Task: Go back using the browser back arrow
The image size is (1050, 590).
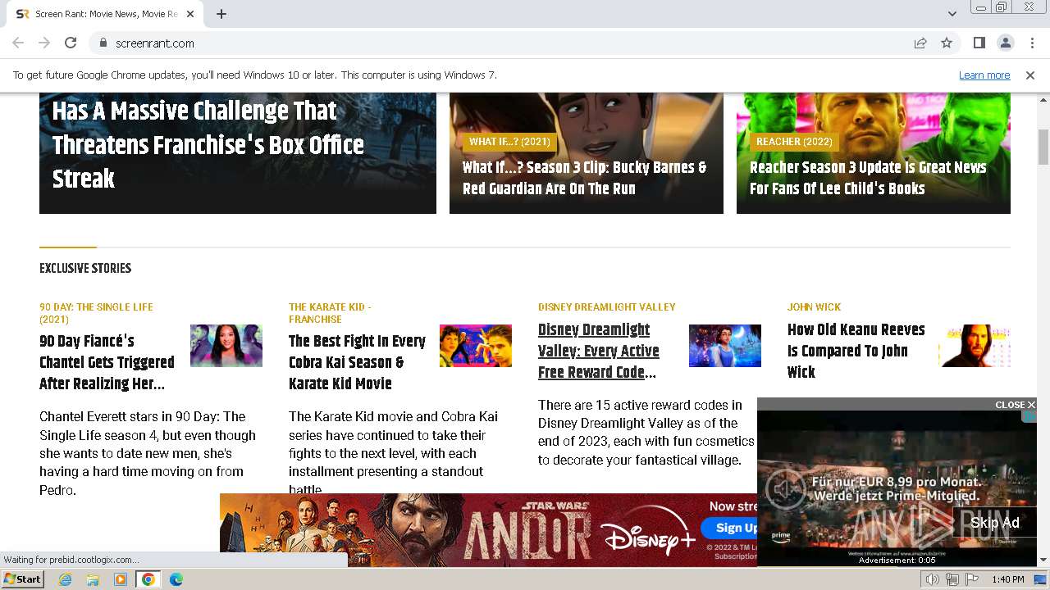Action: point(18,43)
